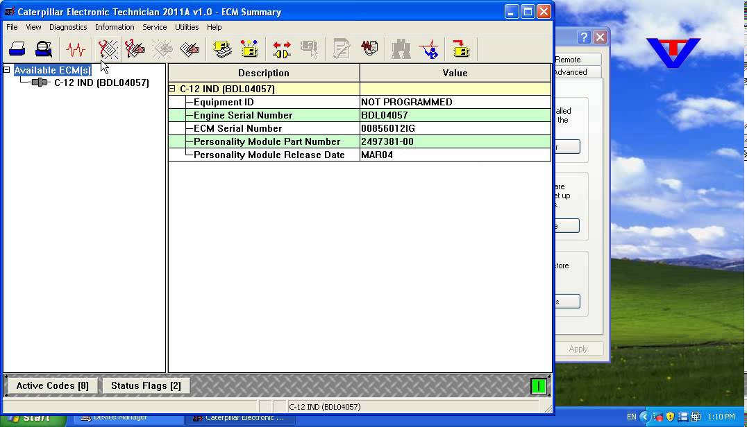Click the Windows Start button
Image resolution: width=747 pixels, height=427 pixels.
pyautogui.click(x=33, y=418)
